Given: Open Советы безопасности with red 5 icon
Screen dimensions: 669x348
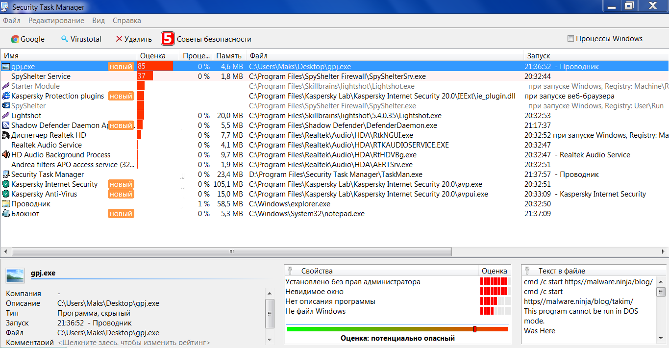Looking at the screenshot, I should tap(206, 39).
